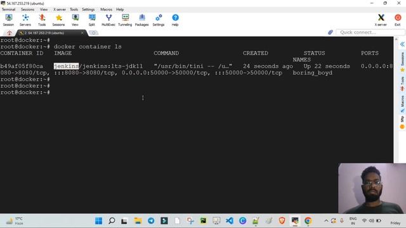This screenshot has height=228, width=406.
Task: Open the Sessions menu in menu bar
Action: [x=27, y=9]
